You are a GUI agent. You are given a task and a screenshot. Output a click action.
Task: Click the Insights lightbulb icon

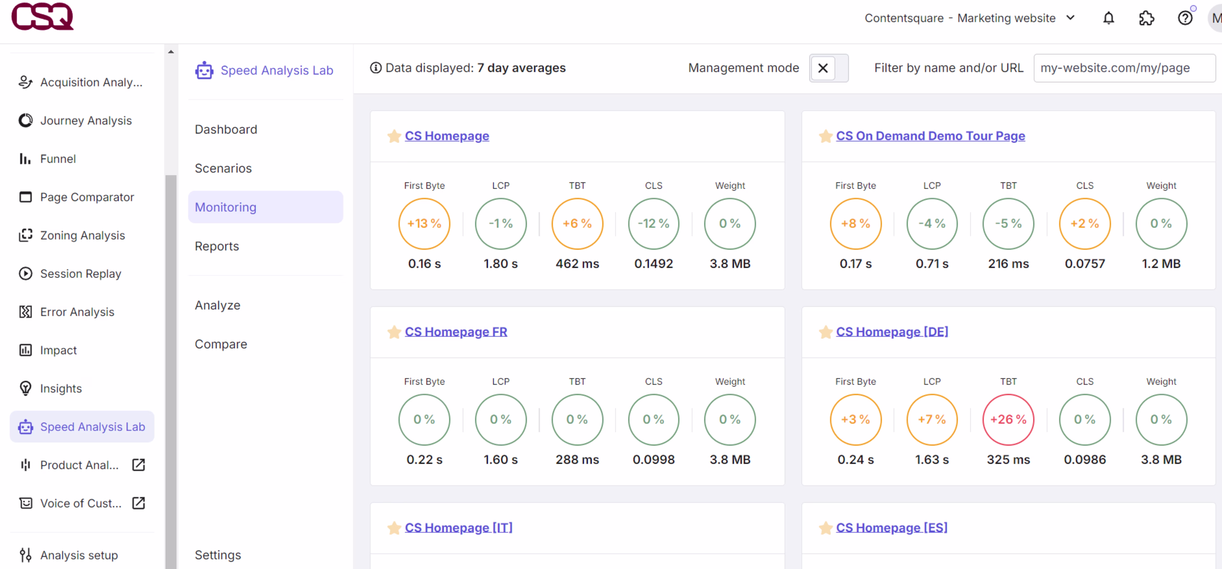[25, 388]
